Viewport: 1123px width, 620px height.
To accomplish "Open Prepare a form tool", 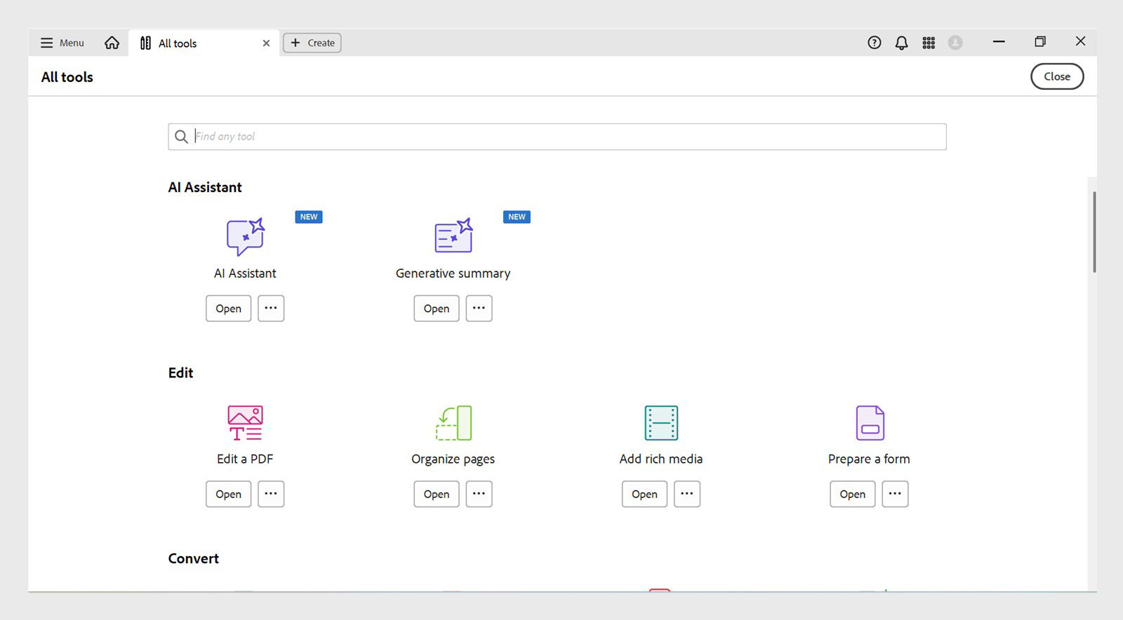I will pyautogui.click(x=853, y=494).
